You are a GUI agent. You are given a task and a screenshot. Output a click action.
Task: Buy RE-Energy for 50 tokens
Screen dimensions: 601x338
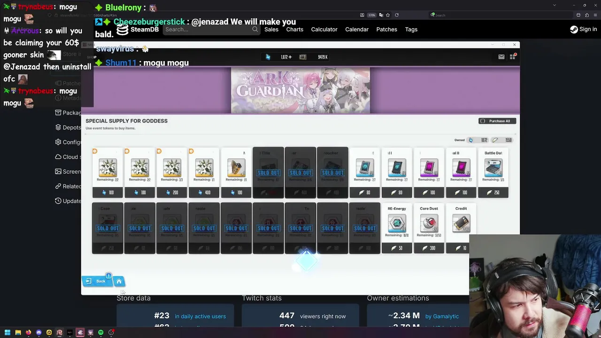coord(397,248)
